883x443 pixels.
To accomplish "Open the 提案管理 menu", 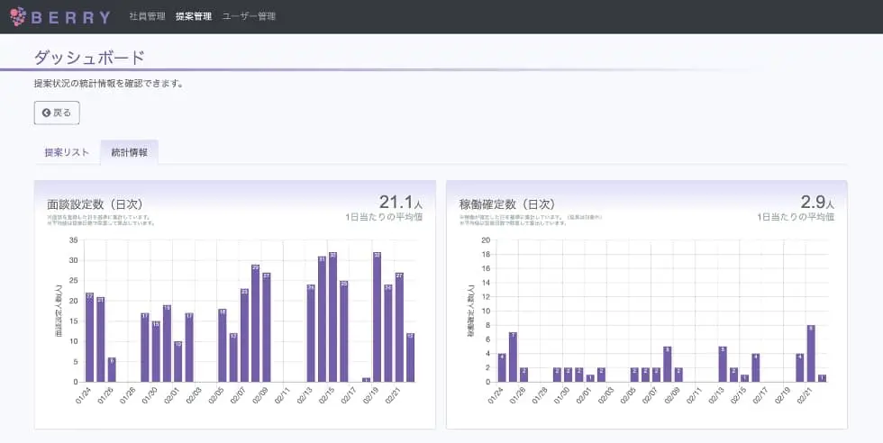I will [x=194, y=16].
